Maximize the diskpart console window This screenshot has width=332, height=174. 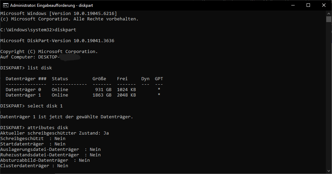tap(308, 5)
